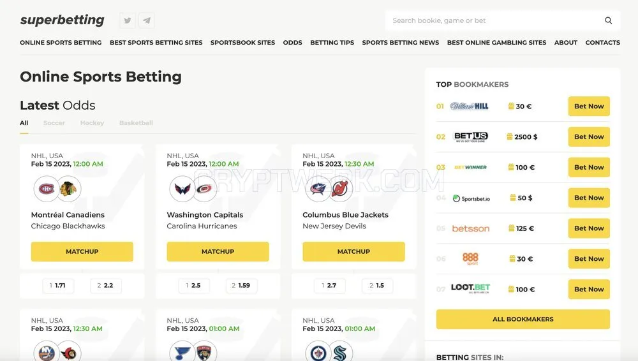Click the 888sport bookmaker logo
Viewport: 638px width, 361px height.
click(470, 258)
